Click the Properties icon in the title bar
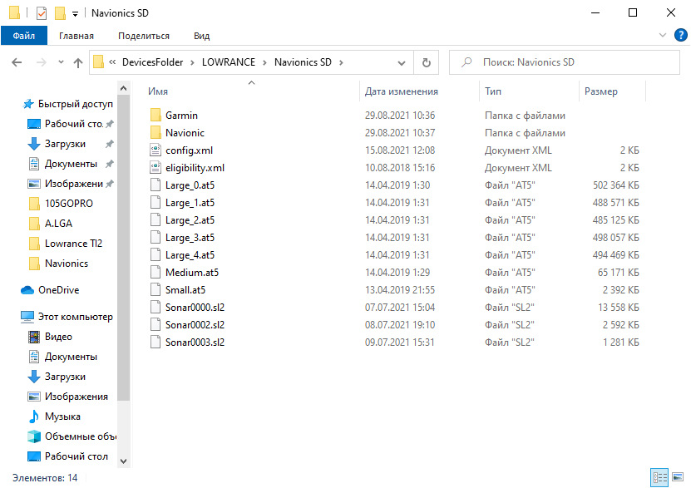This screenshot has height=488, width=691. [x=42, y=13]
